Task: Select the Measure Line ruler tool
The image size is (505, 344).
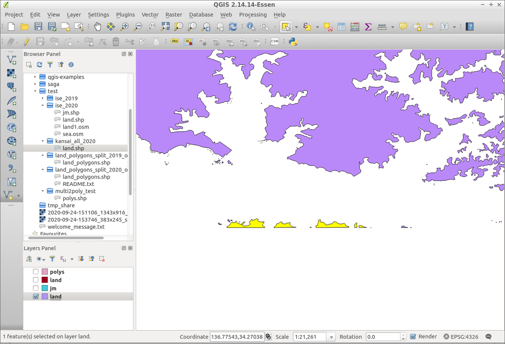Action: point(382,26)
